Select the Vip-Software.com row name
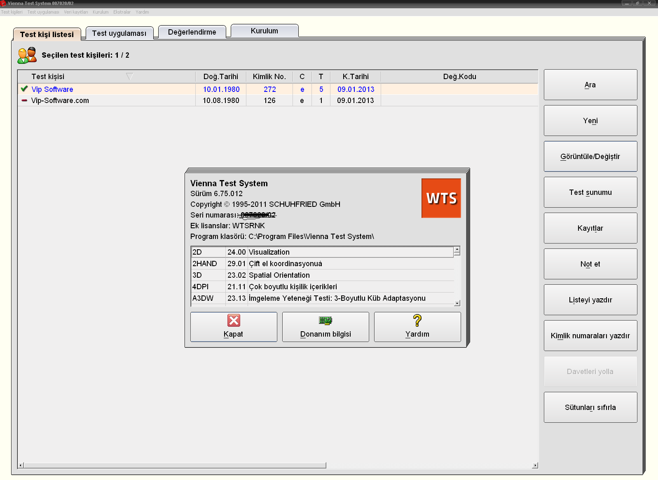This screenshot has height=480, width=658. click(60, 101)
